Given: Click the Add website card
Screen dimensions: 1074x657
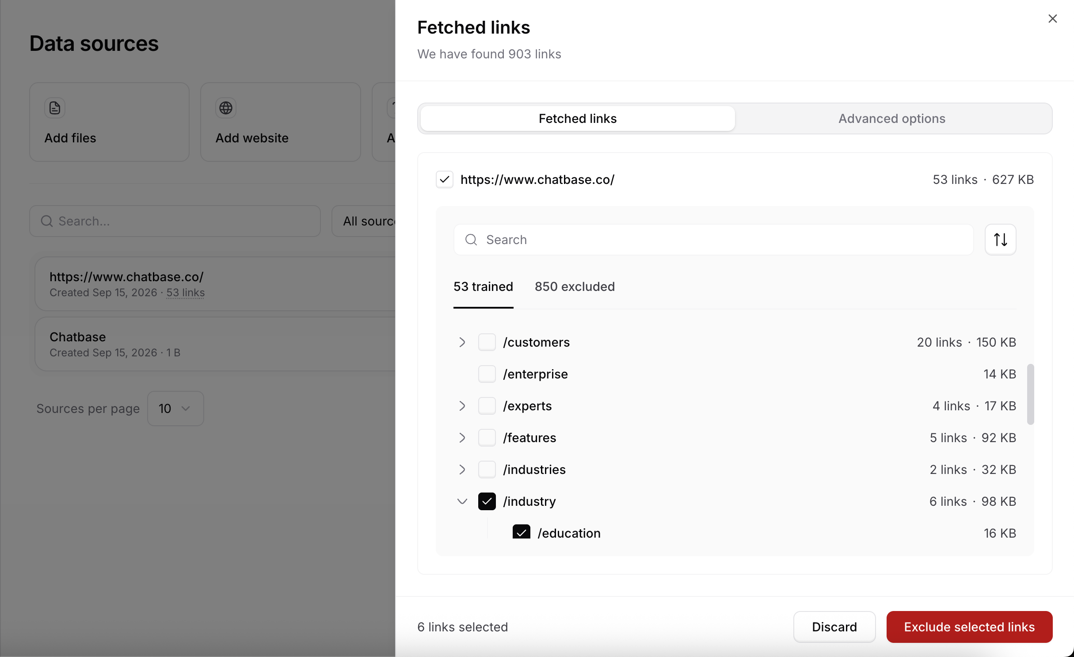Looking at the screenshot, I should click(x=280, y=122).
